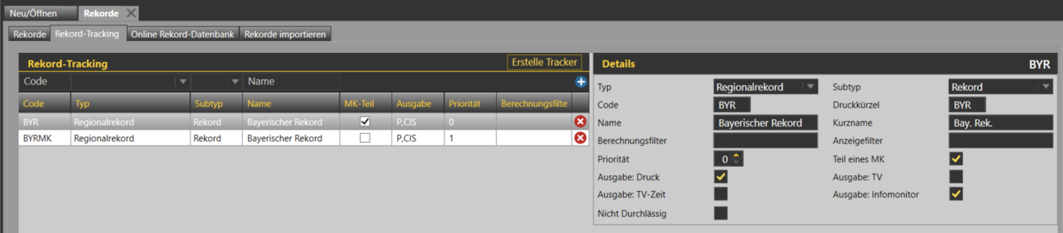Screen dimensions: 1063x233
Task: Click Priorität cell showing 1
Action: 470,138
